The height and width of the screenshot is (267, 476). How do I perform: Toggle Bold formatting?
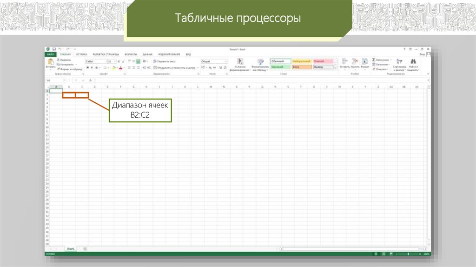pos(88,68)
